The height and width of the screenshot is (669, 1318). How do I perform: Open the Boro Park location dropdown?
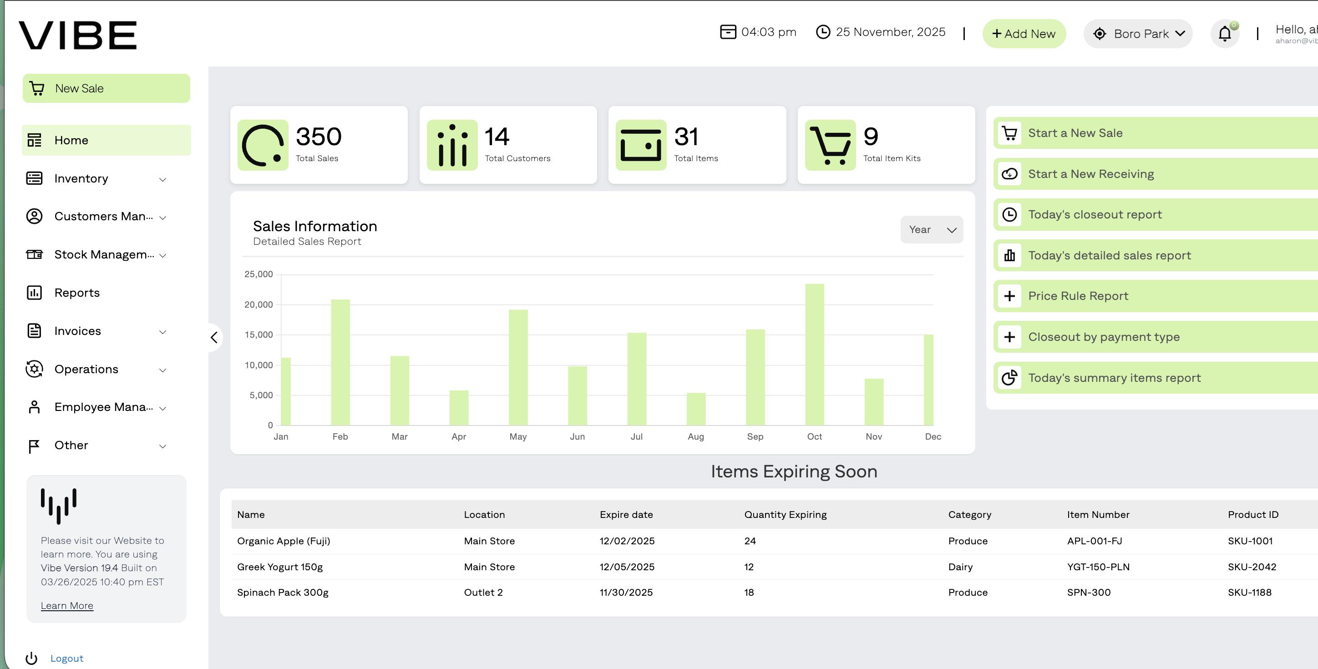(1138, 33)
